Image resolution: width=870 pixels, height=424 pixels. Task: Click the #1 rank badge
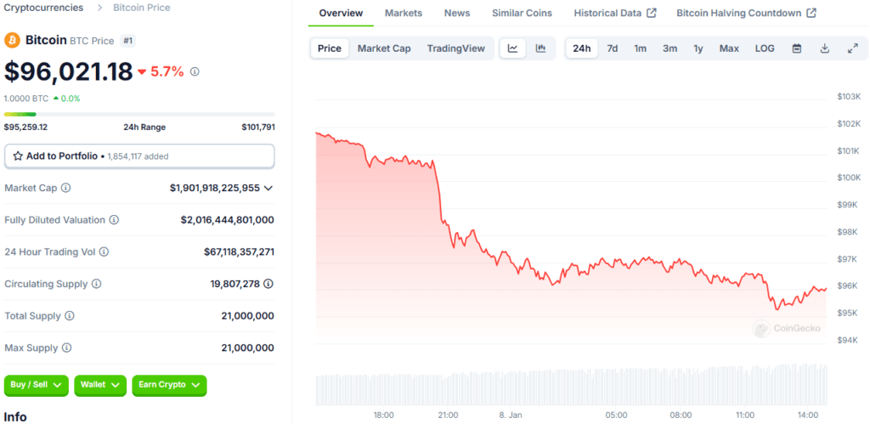pyautogui.click(x=127, y=41)
